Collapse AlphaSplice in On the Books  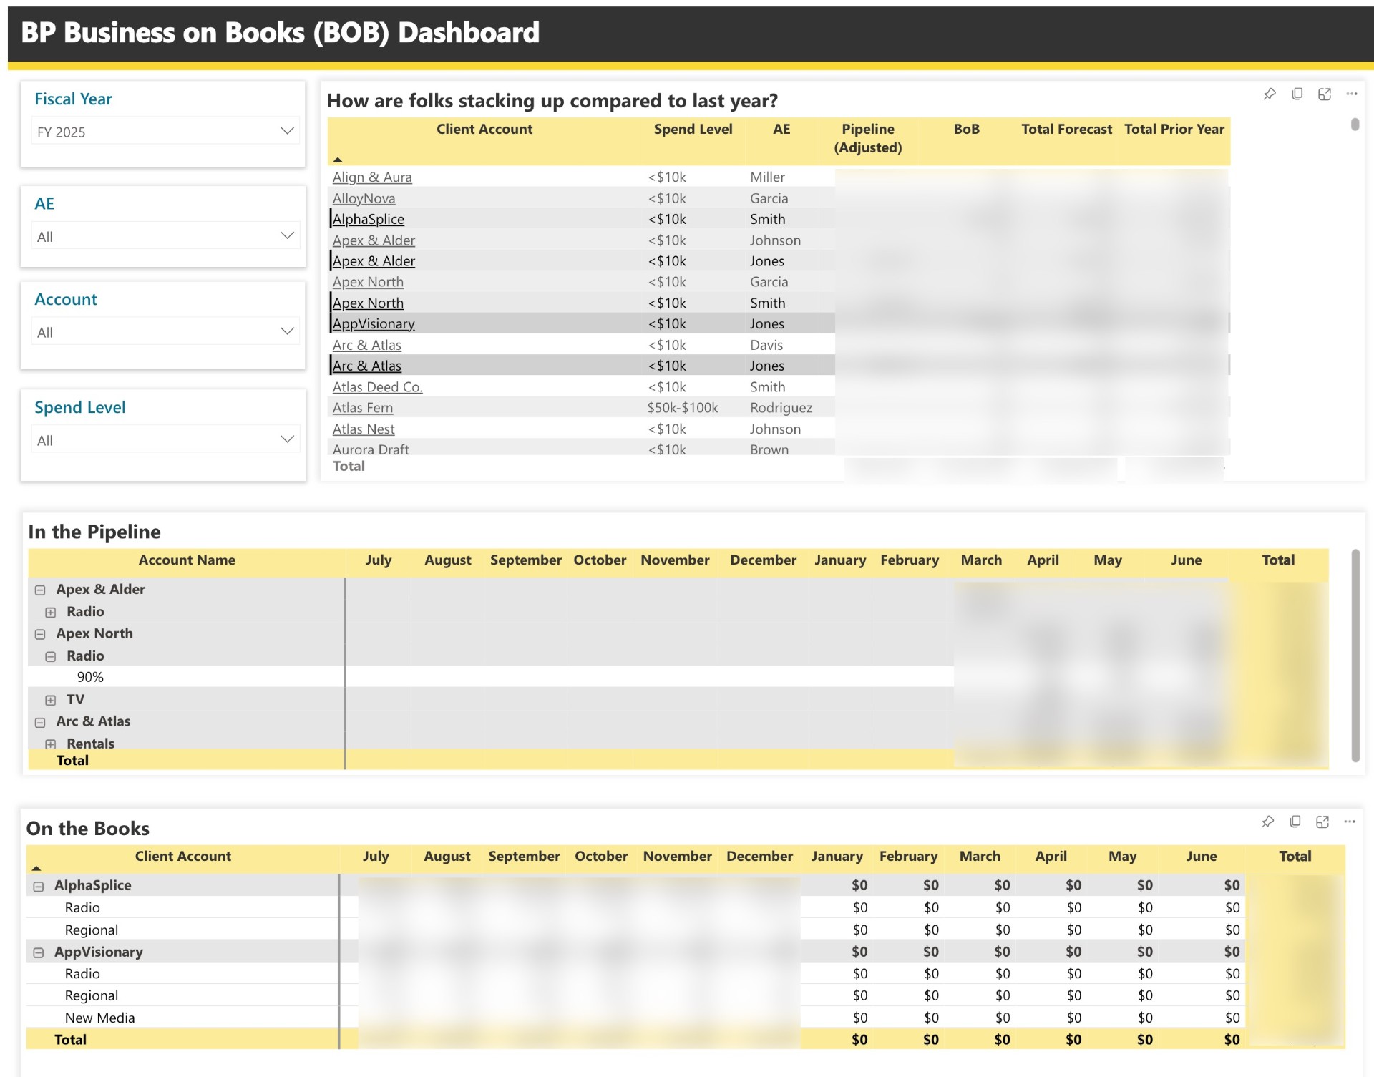pyautogui.click(x=39, y=886)
